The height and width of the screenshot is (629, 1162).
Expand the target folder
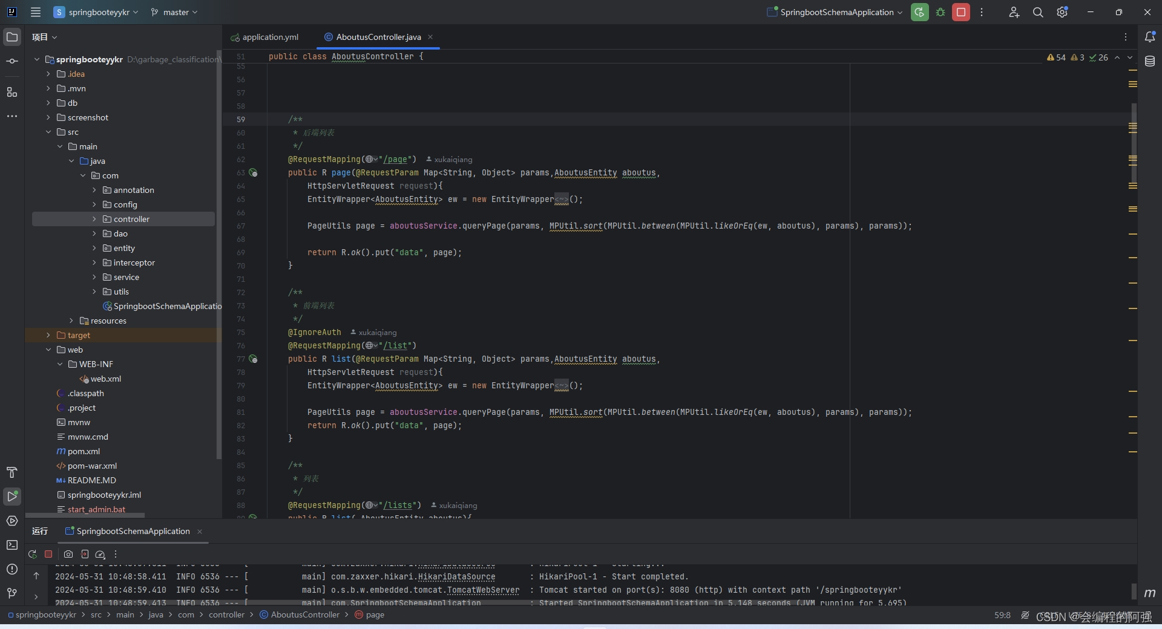coord(48,335)
